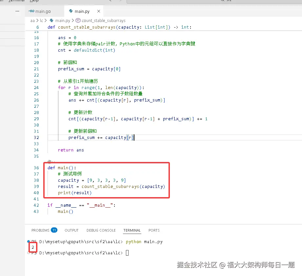Click the 'cnt[(capacity[r-1]...' += 1 line
The image size is (302, 276).
click(x=138, y=119)
